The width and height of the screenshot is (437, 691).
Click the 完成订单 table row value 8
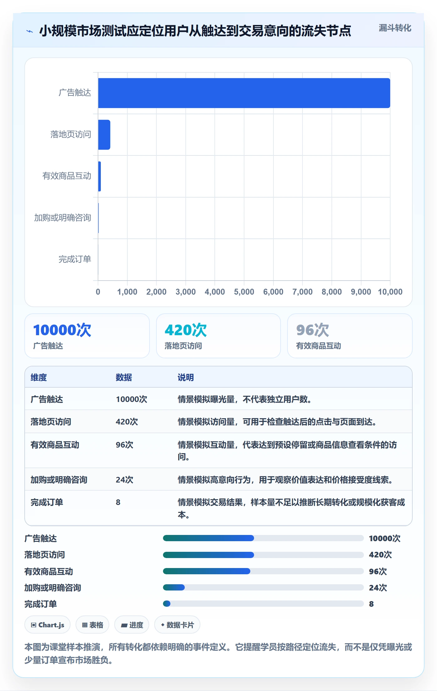[118, 502]
